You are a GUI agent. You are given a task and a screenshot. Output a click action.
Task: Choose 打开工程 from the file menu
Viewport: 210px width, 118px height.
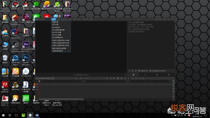61,25
